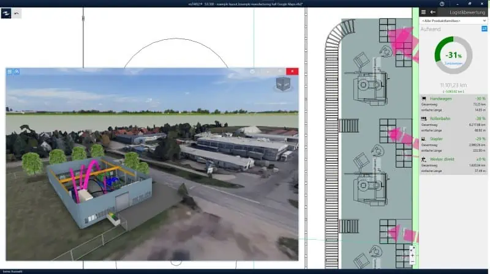Click the Rollenbahn conveyor icon

tap(424, 119)
